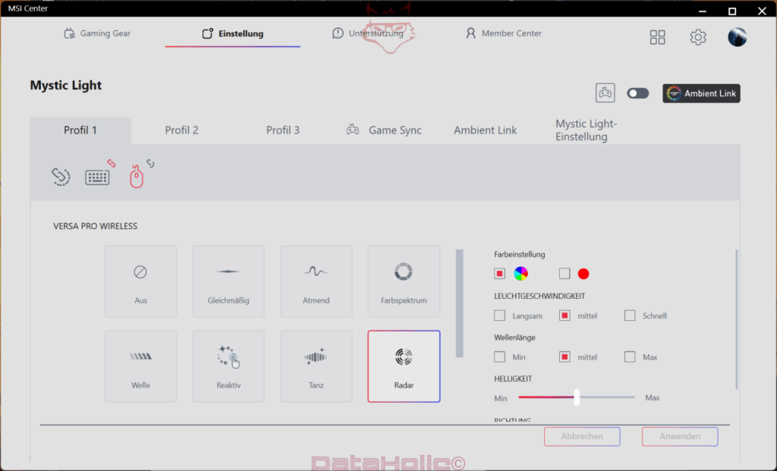Select the Tanz lighting effect

(x=316, y=366)
